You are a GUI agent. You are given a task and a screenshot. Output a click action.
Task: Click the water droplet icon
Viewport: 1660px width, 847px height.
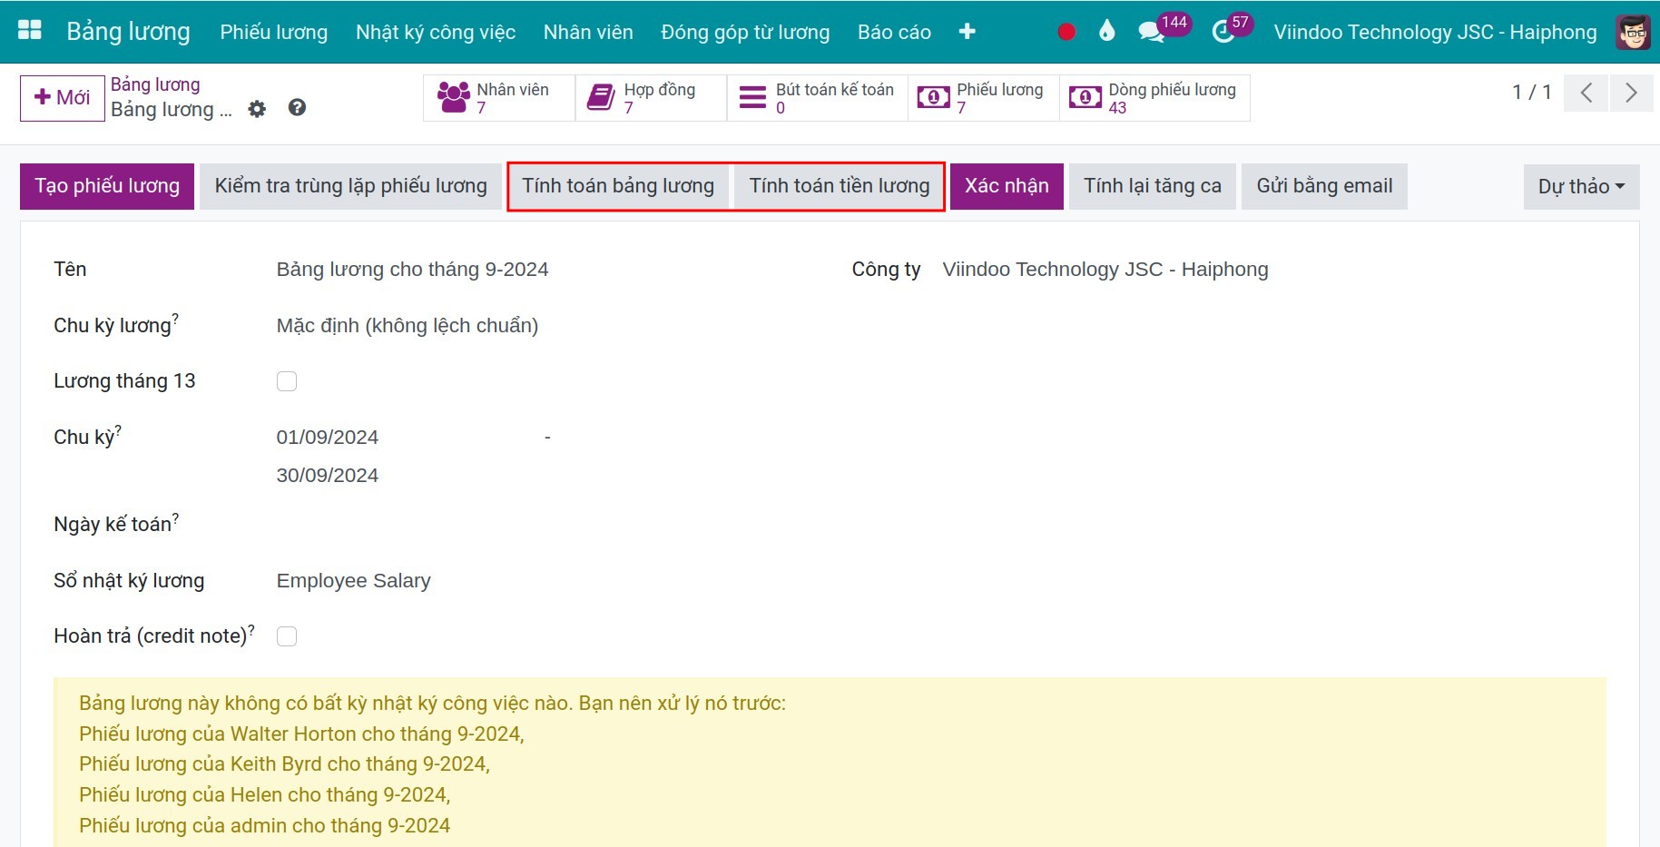pyautogui.click(x=1106, y=32)
